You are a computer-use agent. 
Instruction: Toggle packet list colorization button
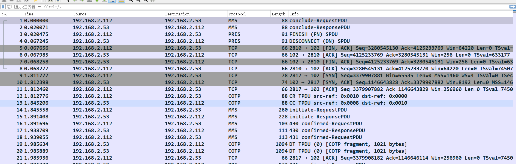click(121, 1)
